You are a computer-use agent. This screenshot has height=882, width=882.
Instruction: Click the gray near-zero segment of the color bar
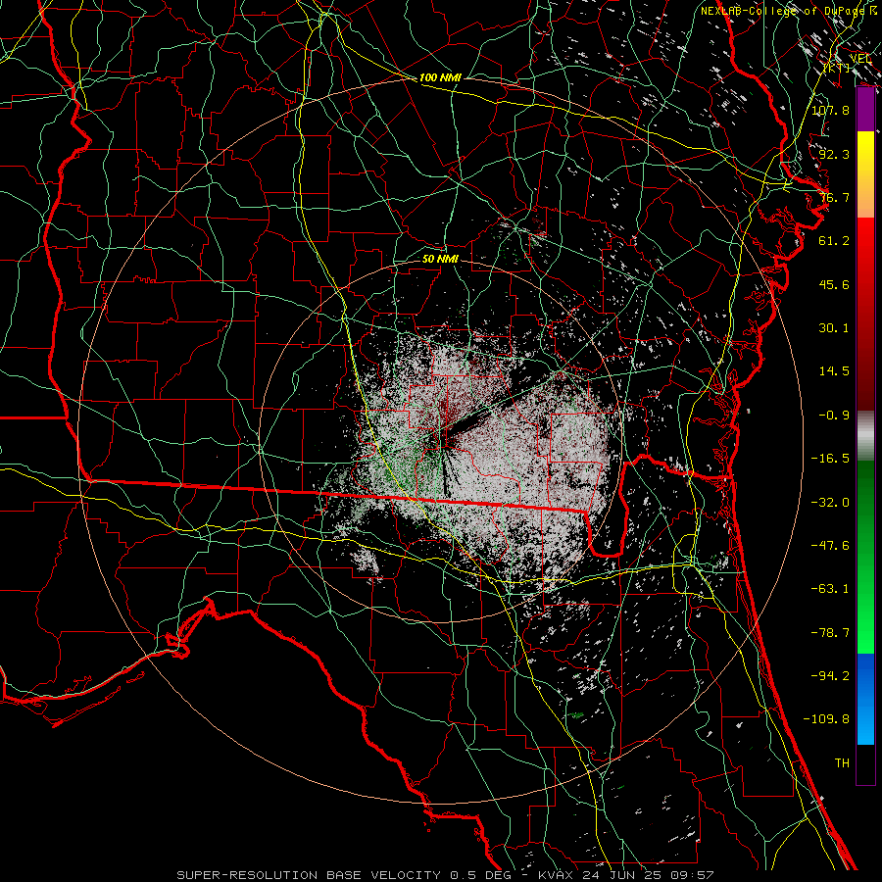coord(865,436)
